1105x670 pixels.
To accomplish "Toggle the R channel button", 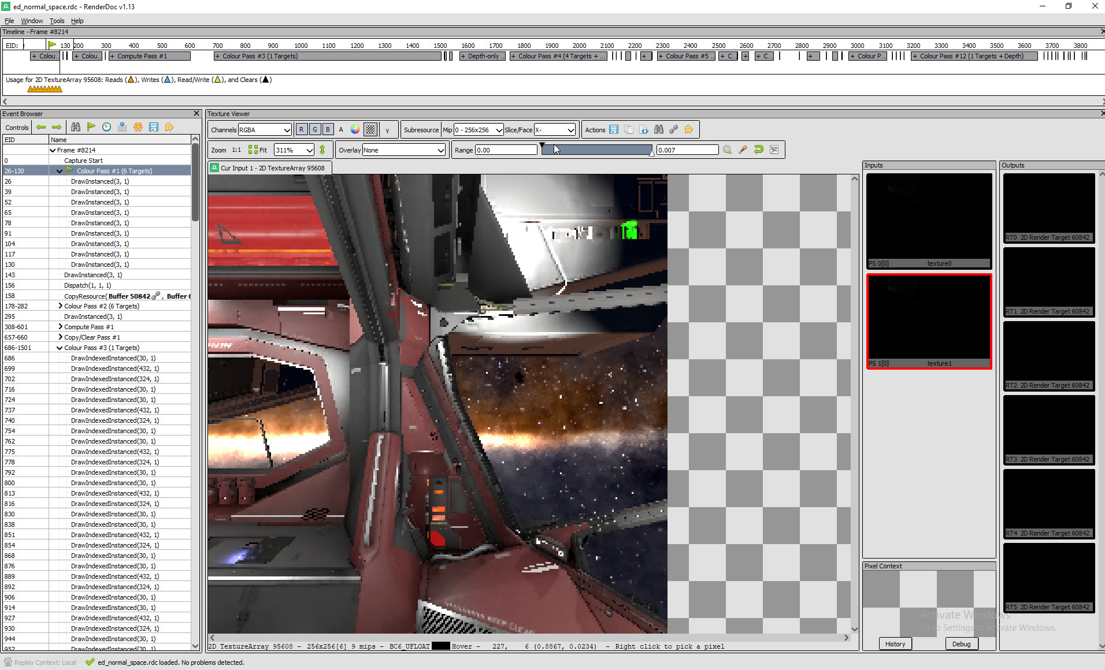I will click(x=302, y=129).
